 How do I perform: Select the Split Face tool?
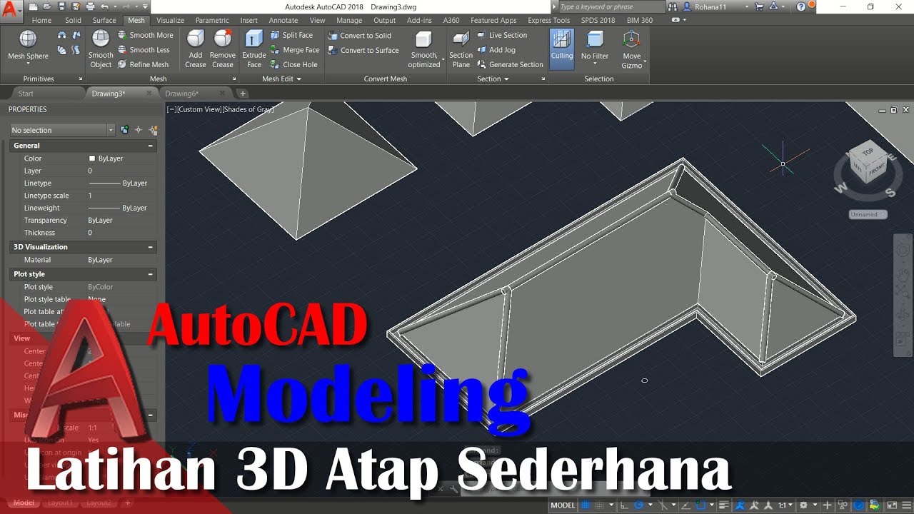point(291,35)
